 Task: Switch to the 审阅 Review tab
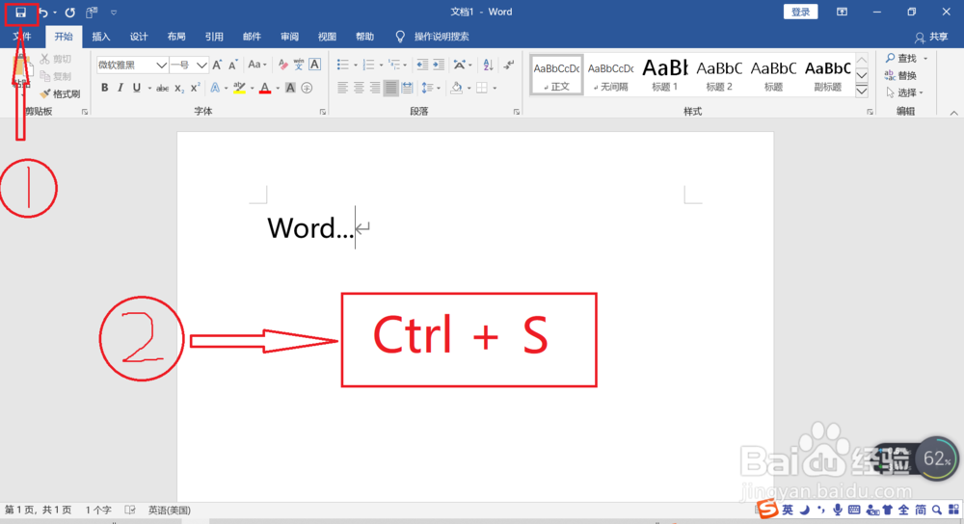(289, 37)
